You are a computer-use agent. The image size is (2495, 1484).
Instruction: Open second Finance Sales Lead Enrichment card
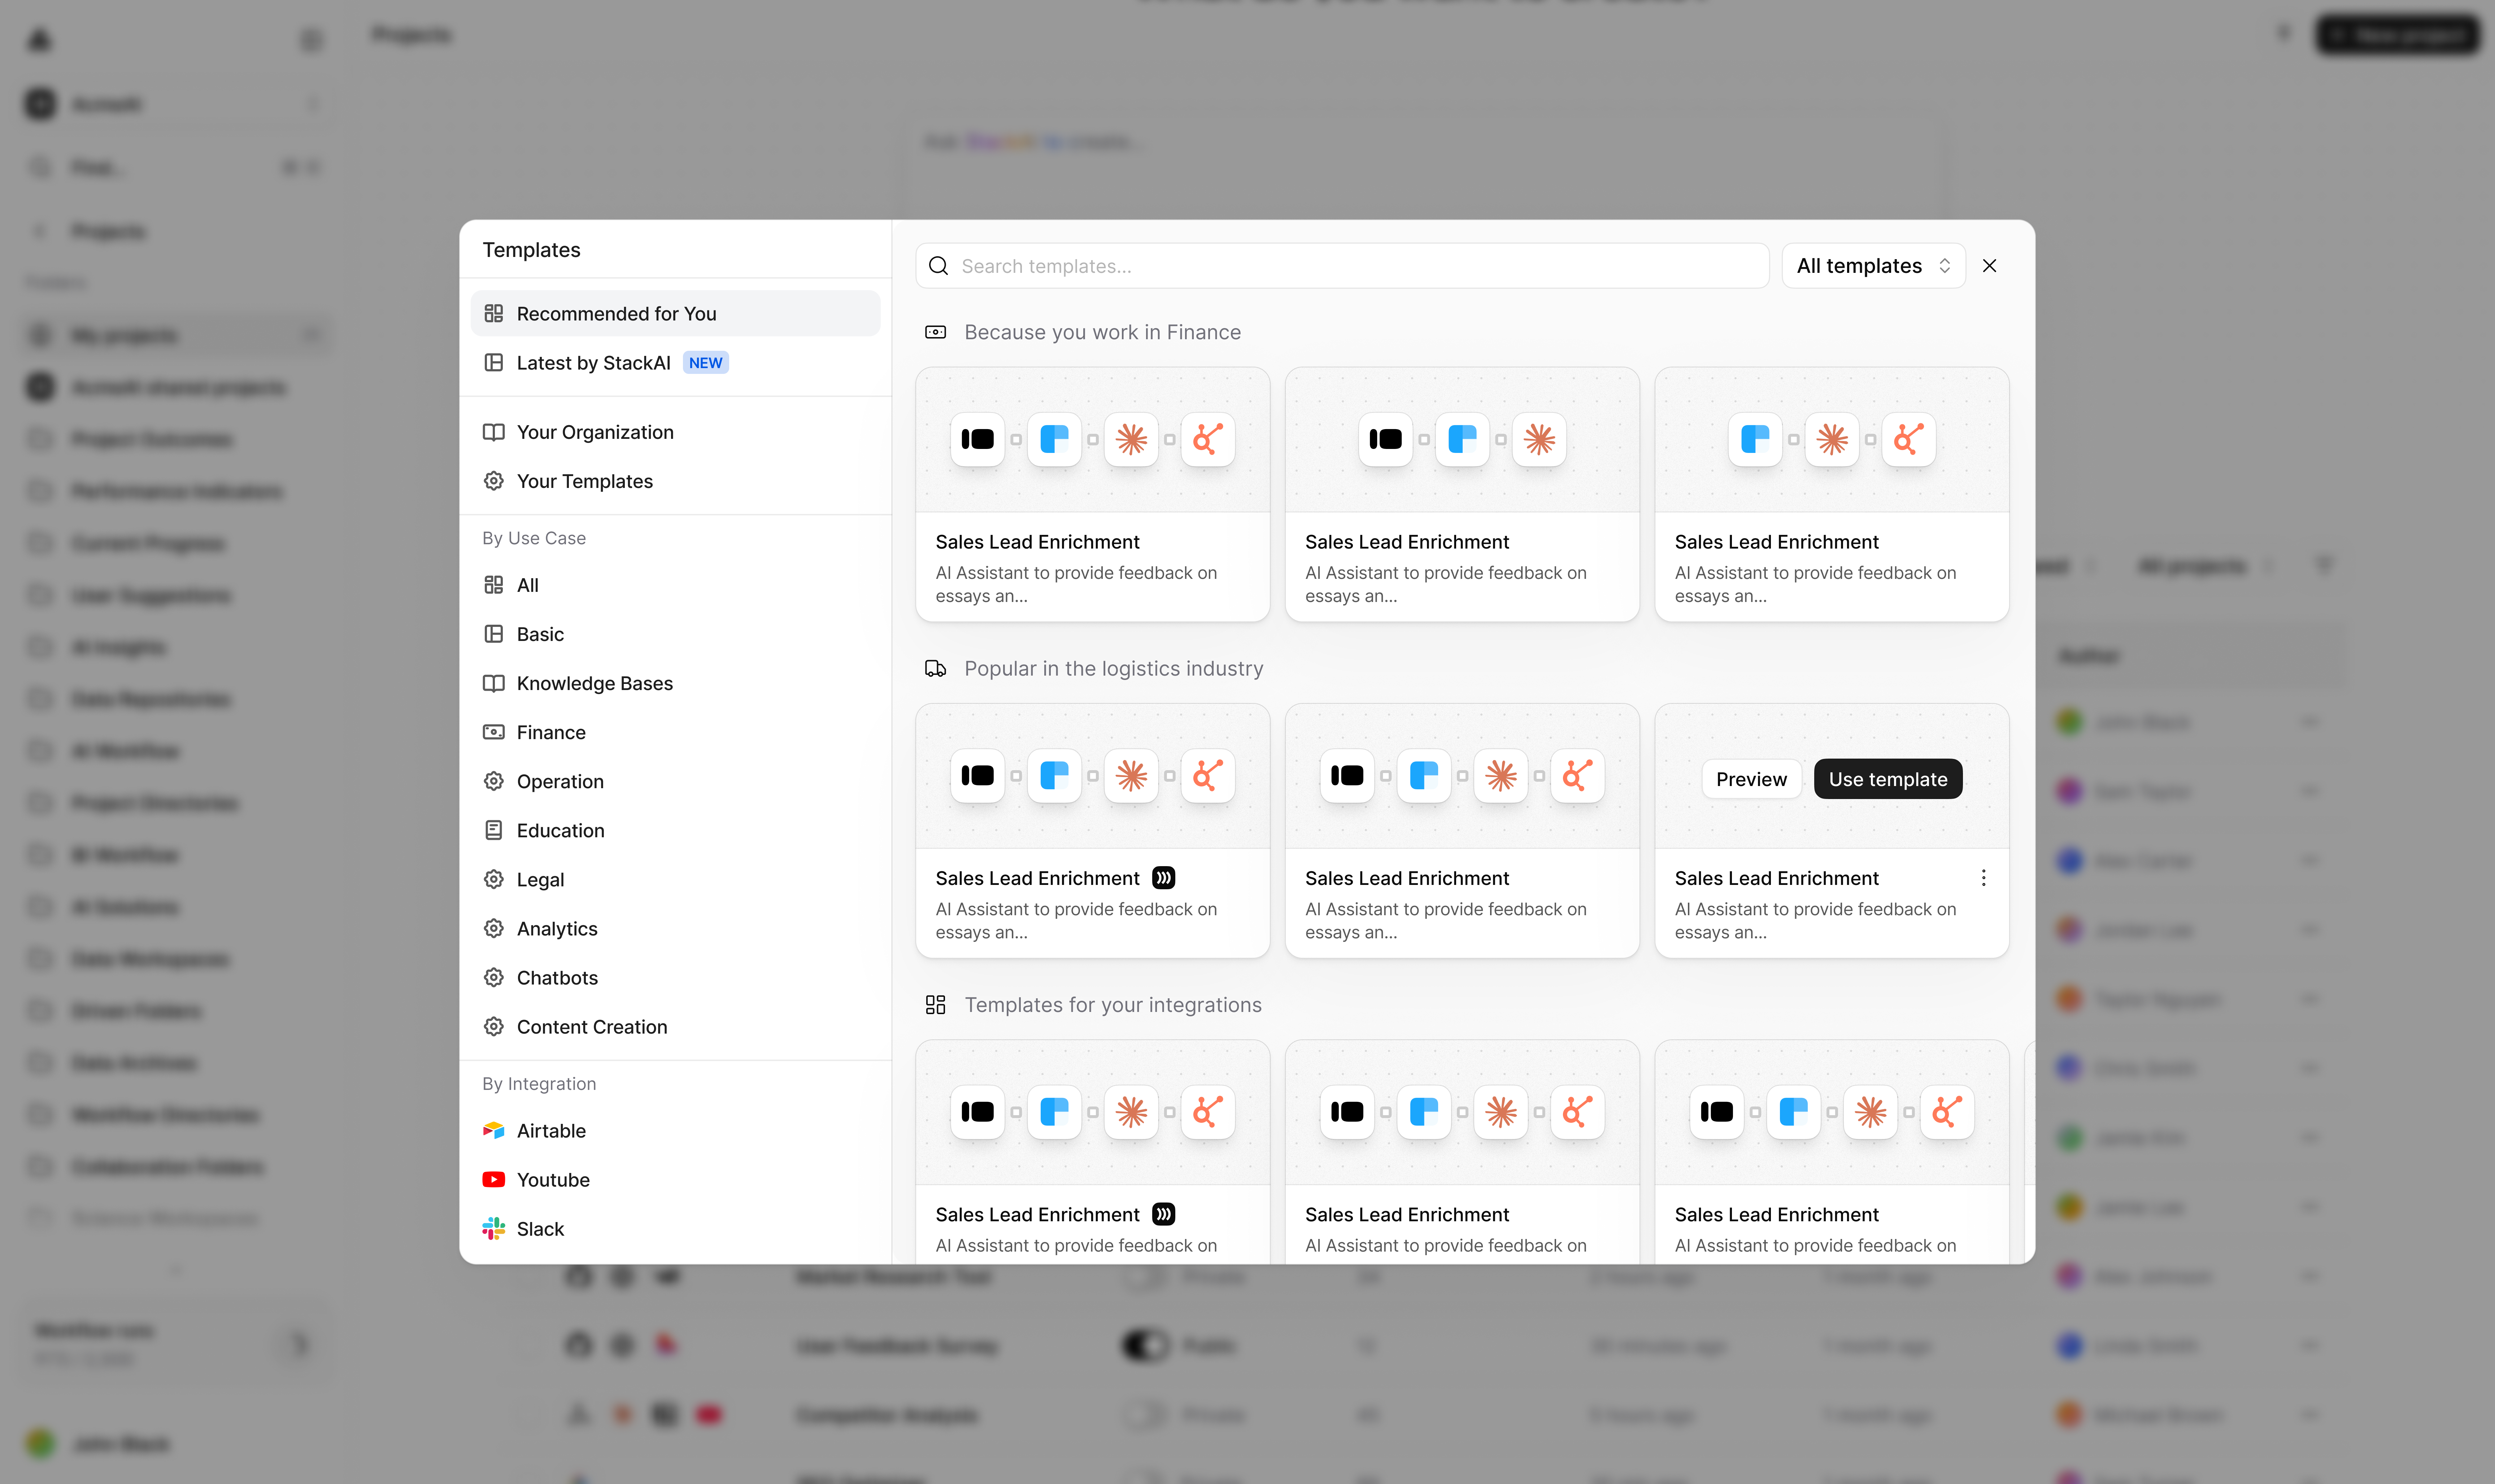coord(1462,494)
